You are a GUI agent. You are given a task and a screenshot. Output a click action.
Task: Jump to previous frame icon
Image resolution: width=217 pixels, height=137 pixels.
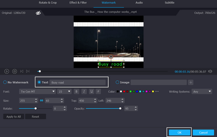22,71
